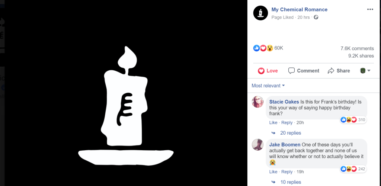Click Stacie Oakes' profile picture

click(258, 102)
